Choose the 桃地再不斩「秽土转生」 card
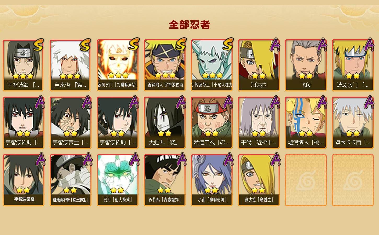 (70, 180)
